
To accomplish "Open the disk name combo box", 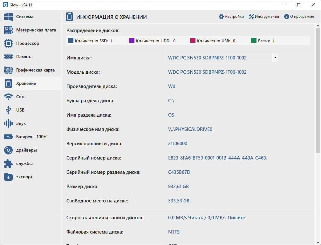I will 219,58.
